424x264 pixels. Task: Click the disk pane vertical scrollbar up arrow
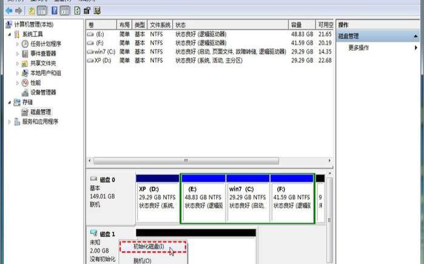329,173
